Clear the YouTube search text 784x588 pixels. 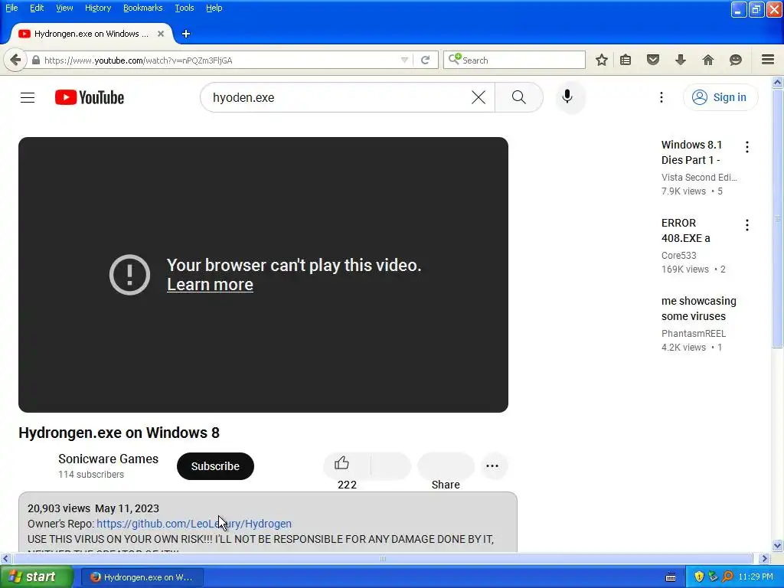[479, 97]
